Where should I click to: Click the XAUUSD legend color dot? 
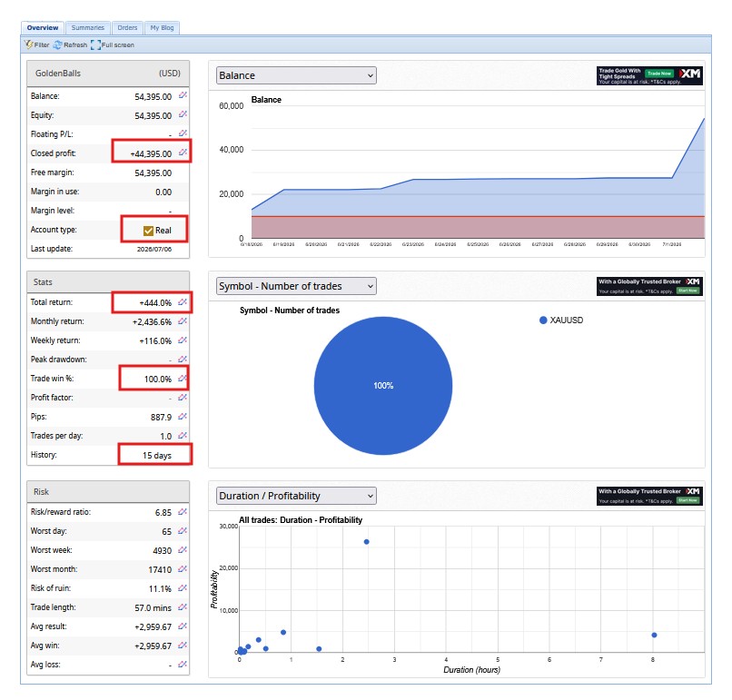click(x=543, y=320)
